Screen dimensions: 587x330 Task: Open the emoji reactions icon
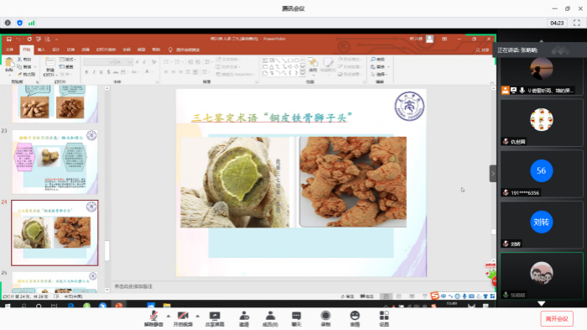pos(355,319)
